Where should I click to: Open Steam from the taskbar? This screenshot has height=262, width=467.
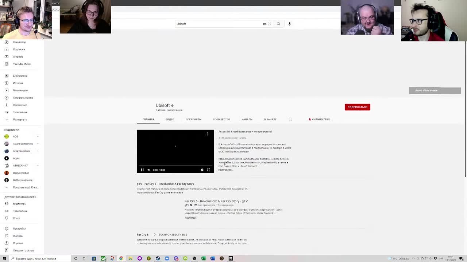click(158, 258)
